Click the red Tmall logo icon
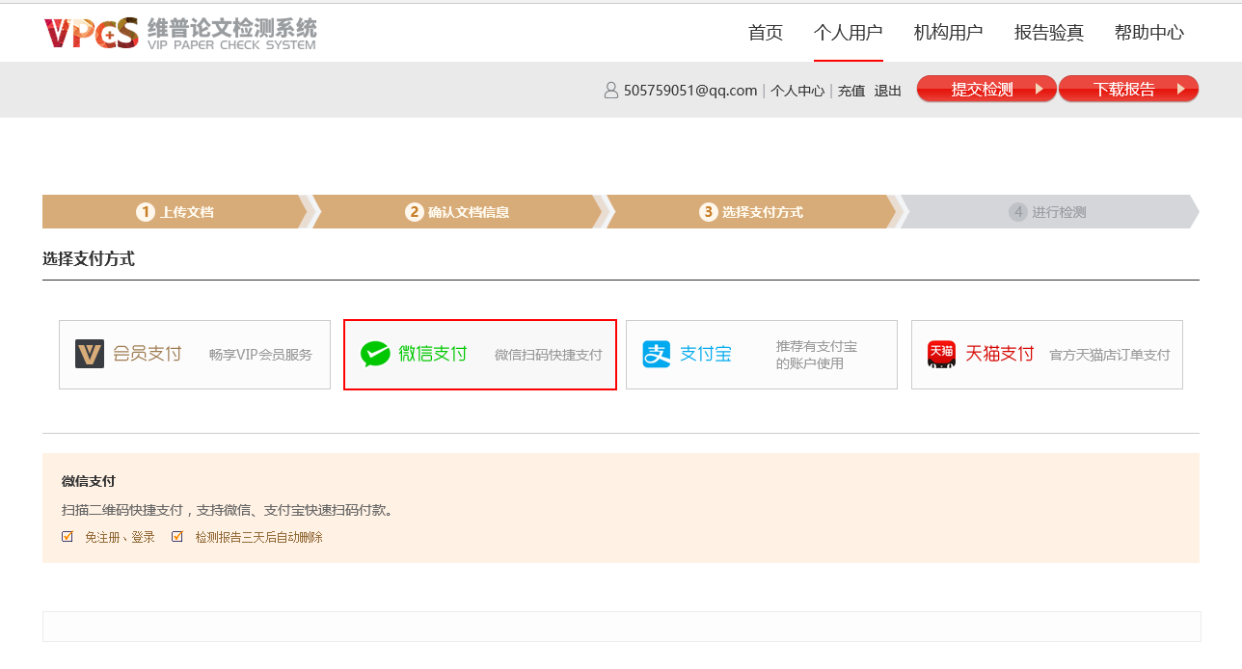 (x=941, y=354)
